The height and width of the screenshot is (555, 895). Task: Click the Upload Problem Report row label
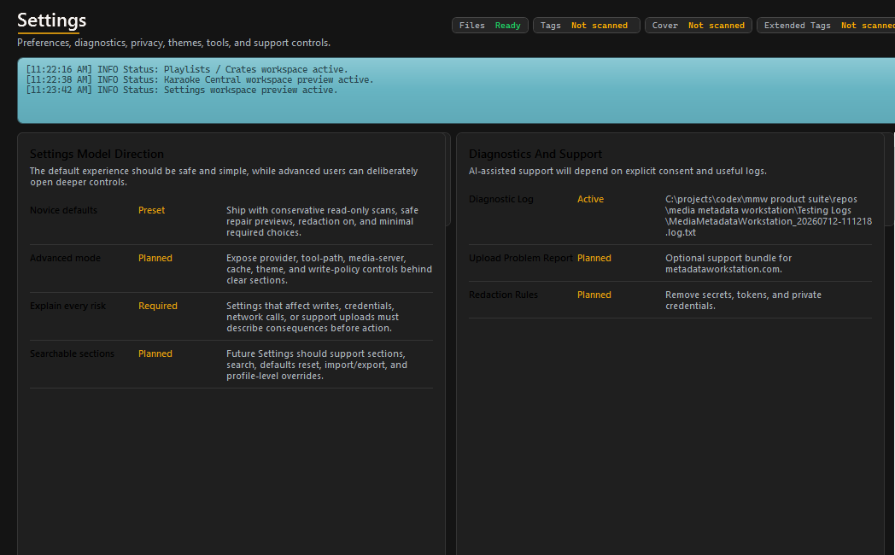pyautogui.click(x=521, y=259)
